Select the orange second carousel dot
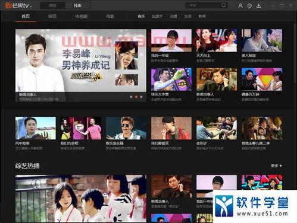Viewport: 297px width, 223px height. click(x=136, y=97)
